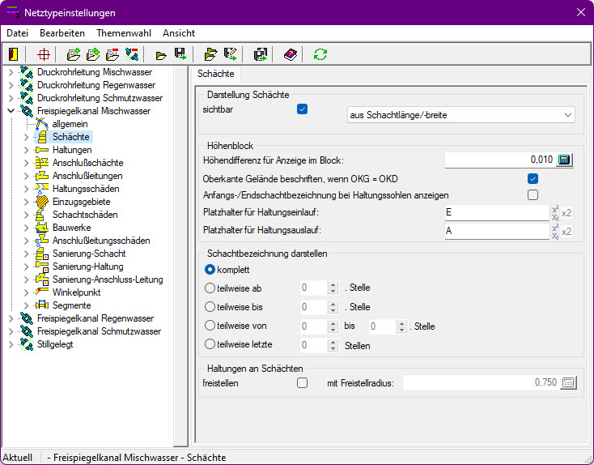Viewport: 594px width, 465px height.
Task: Click the Haltungsschäden tree icon
Action: click(x=42, y=189)
